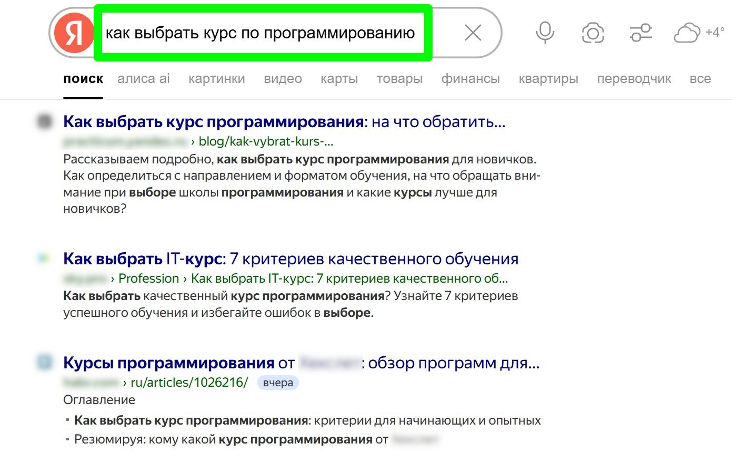Click breadcrumb 'Как выбрать IT-курс: 7 критериев качественного об…'

click(349, 279)
